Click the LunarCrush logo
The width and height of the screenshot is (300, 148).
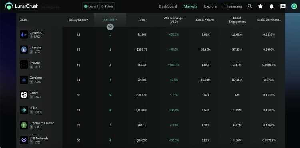pyautogui.click(x=22, y=6)
